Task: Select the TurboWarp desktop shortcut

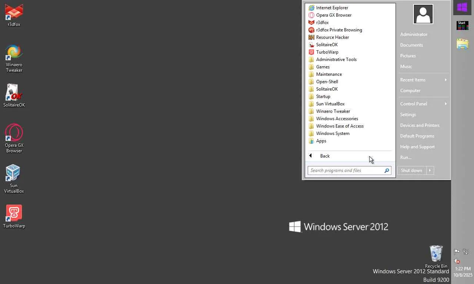Action: (x=14, y=216)
